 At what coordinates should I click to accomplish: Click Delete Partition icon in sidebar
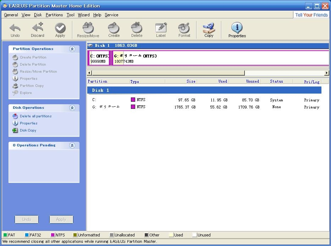click(x=15, y=65)
